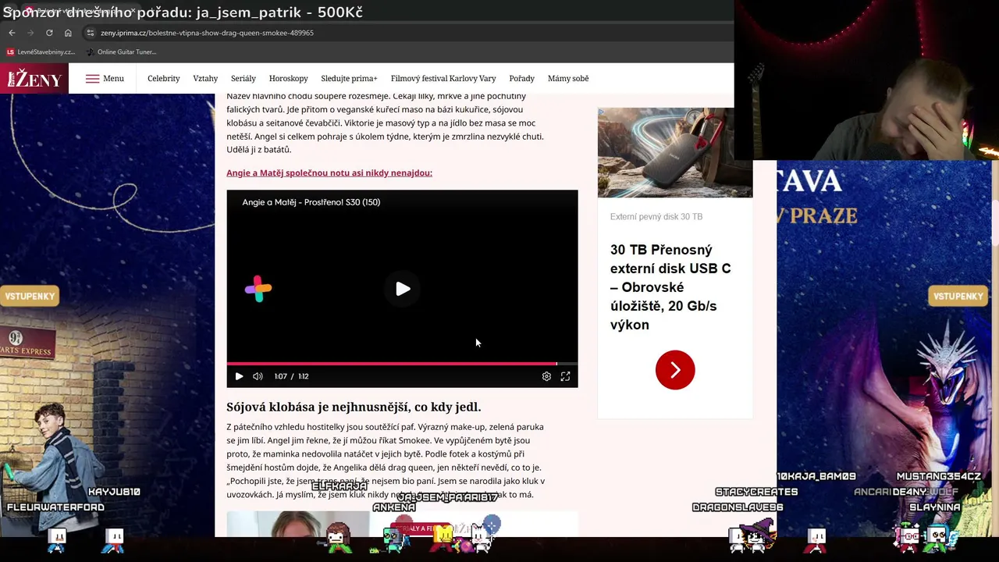Open the Pořady section
The height and width of the screenshot is (562, 999).
click(522, 78)
